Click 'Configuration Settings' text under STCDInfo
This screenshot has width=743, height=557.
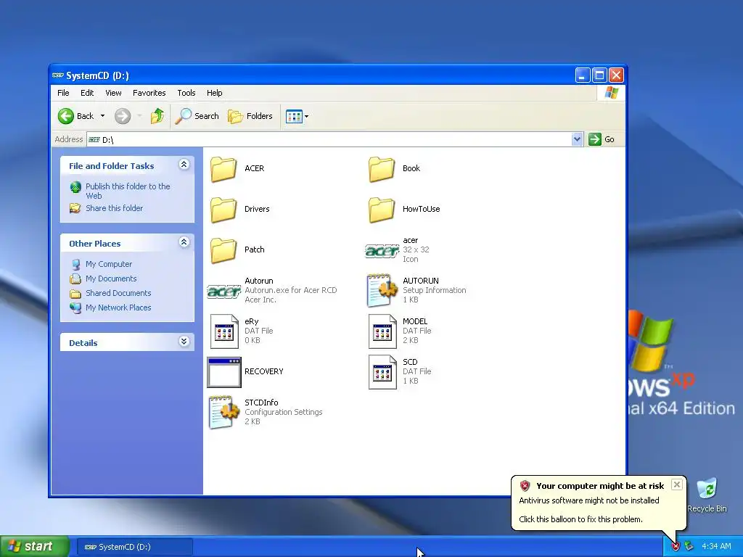pos(284,412)
